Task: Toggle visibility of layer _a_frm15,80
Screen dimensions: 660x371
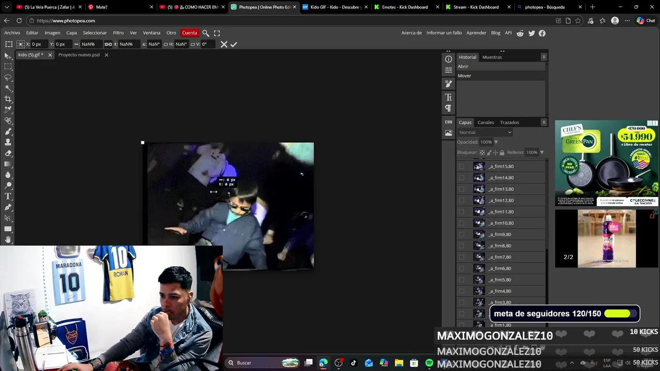Action: (461, 166)
